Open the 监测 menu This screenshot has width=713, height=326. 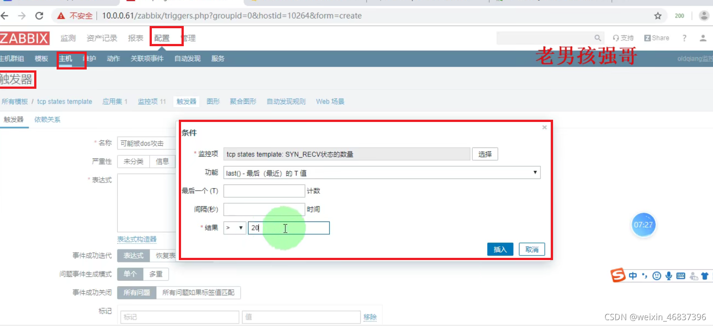click(68, 38)
